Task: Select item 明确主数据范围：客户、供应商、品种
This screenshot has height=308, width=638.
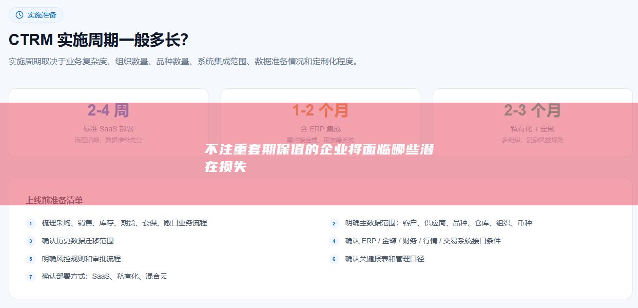Action: coord(439,223)
